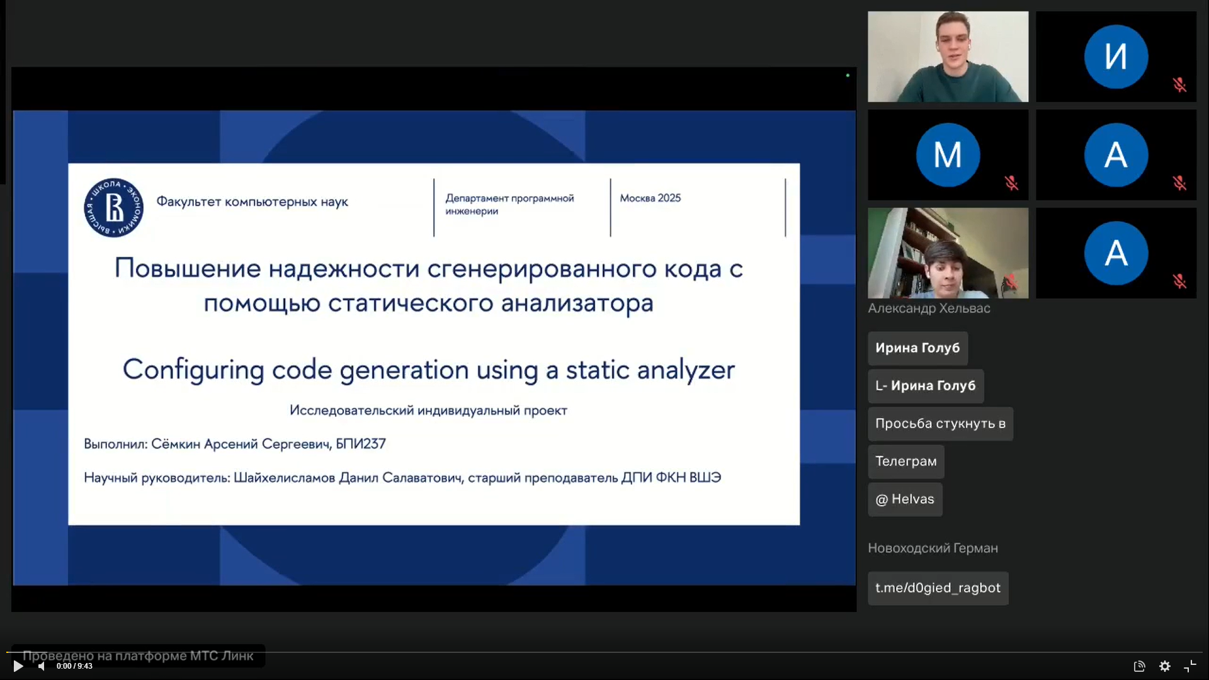
Task: Click the blue И participant avatar
Action: tap(1116, 57)
